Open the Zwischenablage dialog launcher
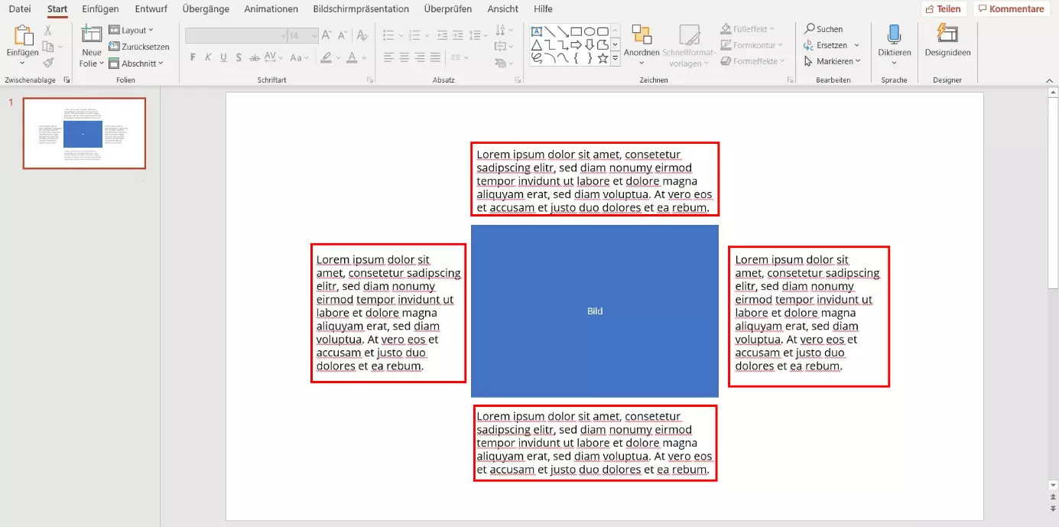Screen dimensions: 1059x527 [x=66, y=80]
